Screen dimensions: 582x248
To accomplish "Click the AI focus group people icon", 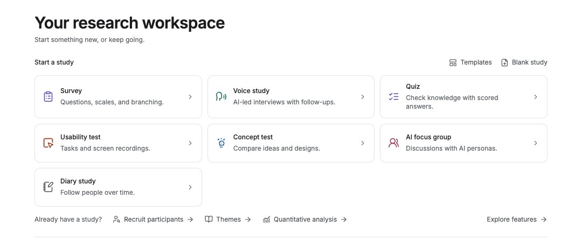I will pos(393,143).
